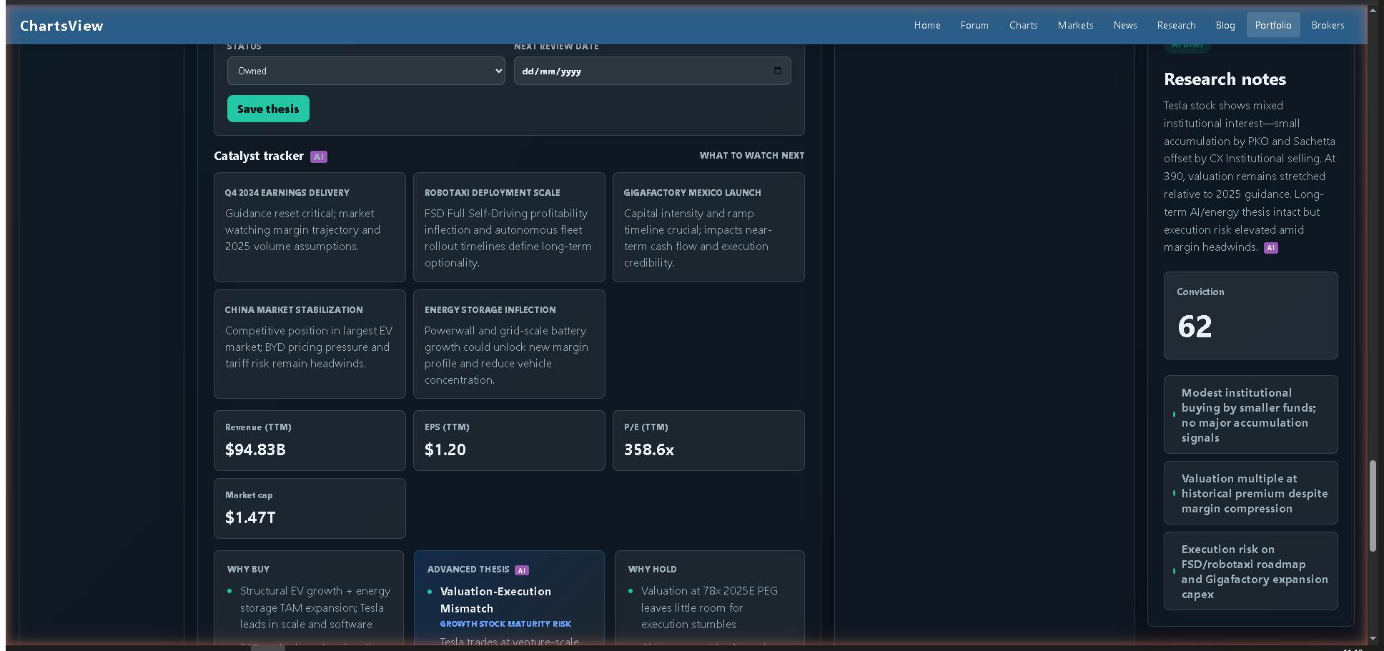Open the Forum nav item
1384x651 pixels.
974,25
